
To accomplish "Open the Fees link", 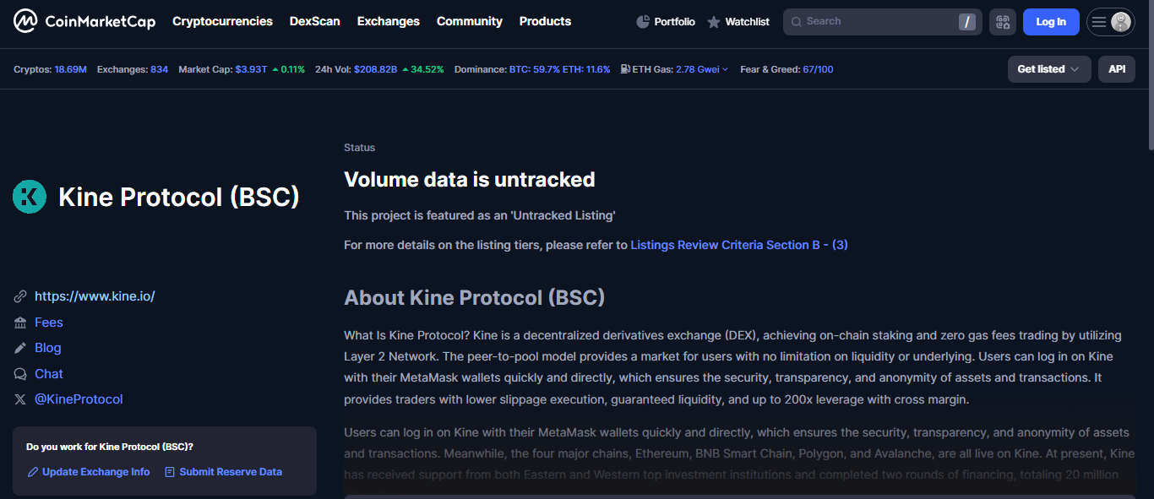I will (49, 323).
